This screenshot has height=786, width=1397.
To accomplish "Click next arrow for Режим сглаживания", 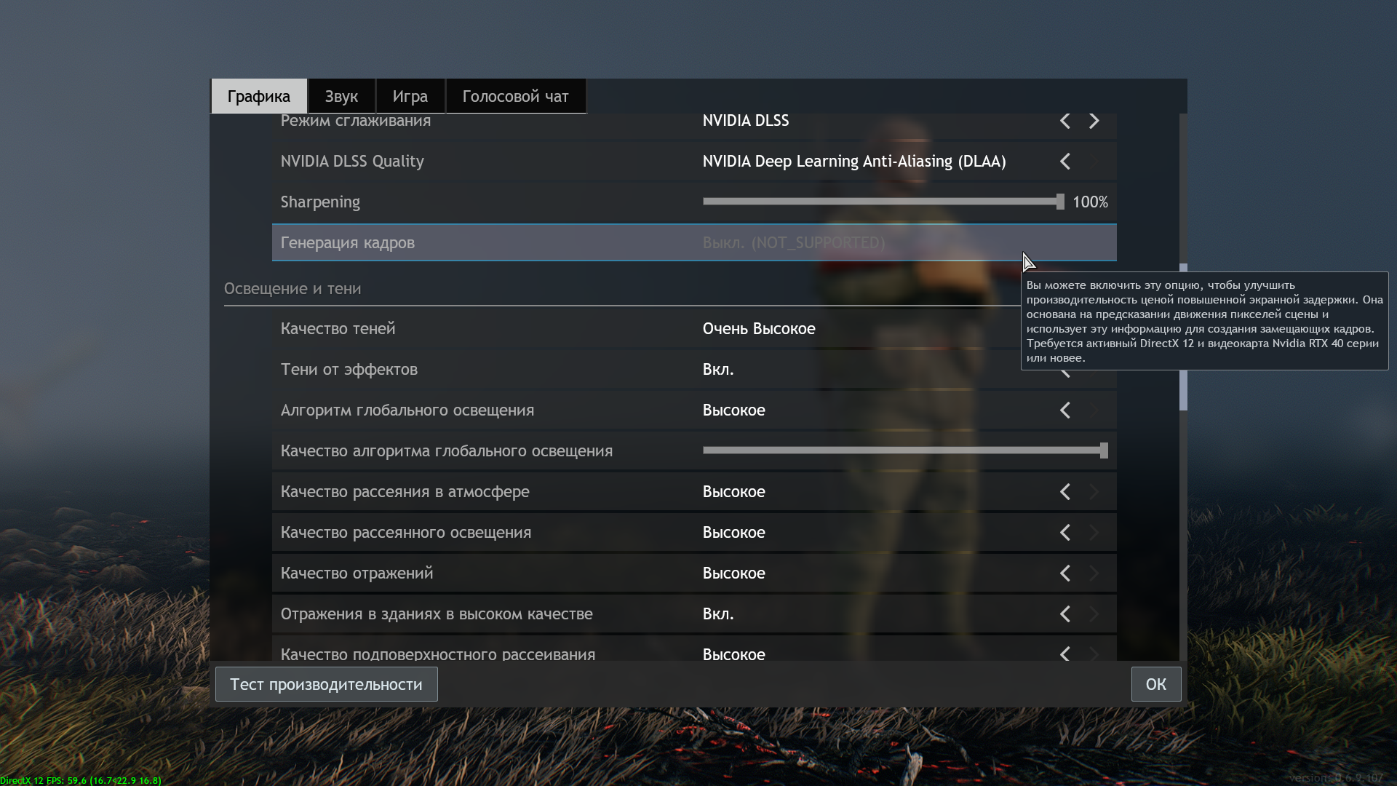I will click(1094, 121).
